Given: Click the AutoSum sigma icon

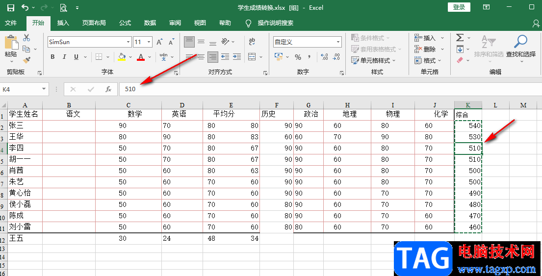Looking at the screenshot, I should pos(460,38).
